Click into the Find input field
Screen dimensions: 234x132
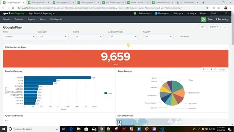click(x=218, y=14)
